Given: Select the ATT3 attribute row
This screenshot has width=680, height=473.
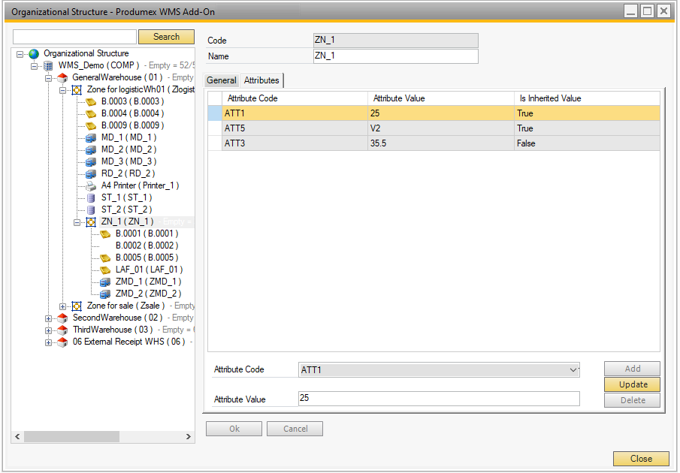Looking at the screenshot, I should point(293,143).
